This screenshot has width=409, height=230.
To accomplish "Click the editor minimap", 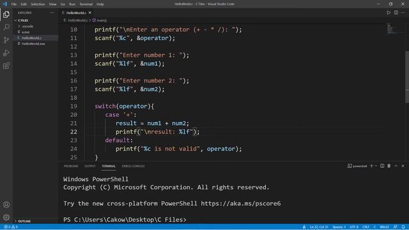I will point(390,29).
